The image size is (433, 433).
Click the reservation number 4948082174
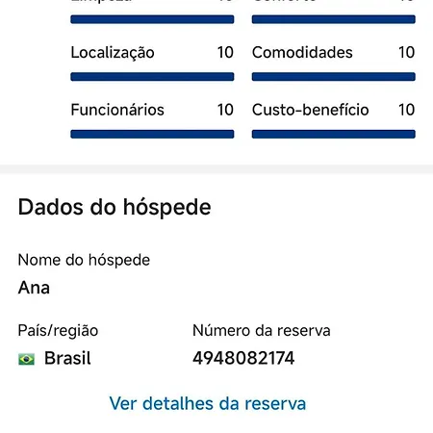click(x=243, y=358)
